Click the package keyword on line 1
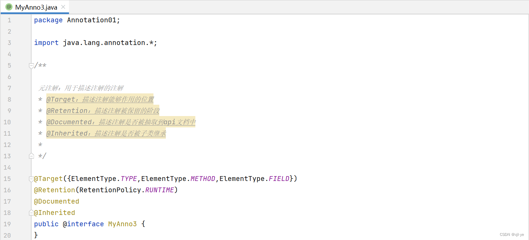 tap(48, 20)
